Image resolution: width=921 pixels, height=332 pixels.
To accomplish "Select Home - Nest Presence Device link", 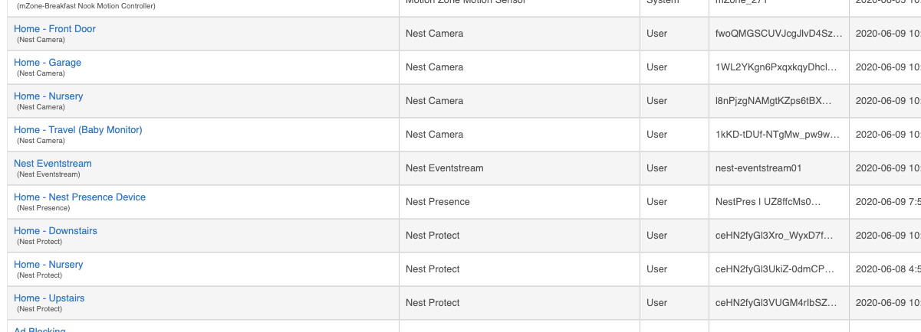I will [79, 197].
